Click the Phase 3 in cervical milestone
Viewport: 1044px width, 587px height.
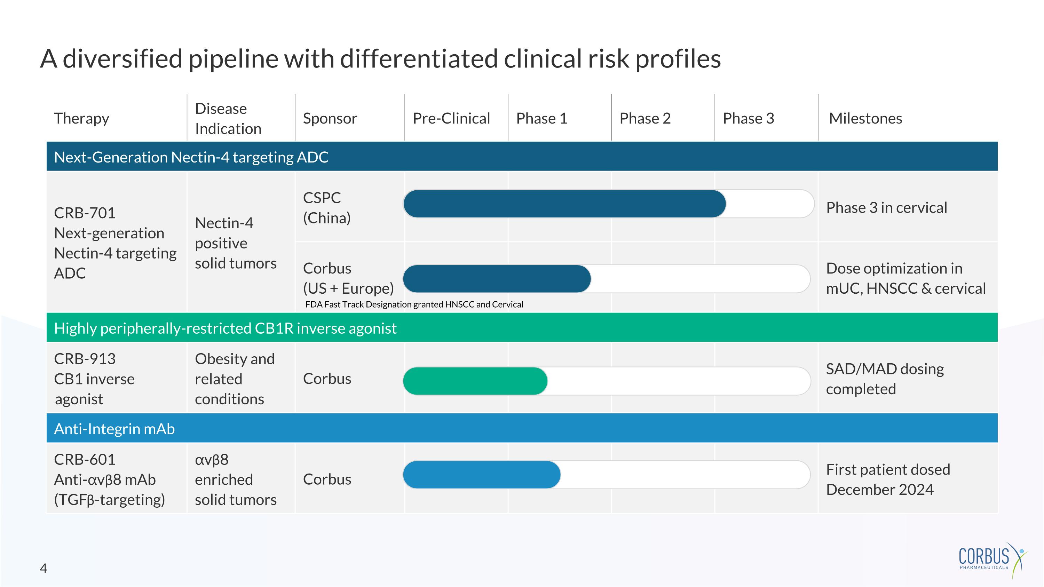pos(886,207)
